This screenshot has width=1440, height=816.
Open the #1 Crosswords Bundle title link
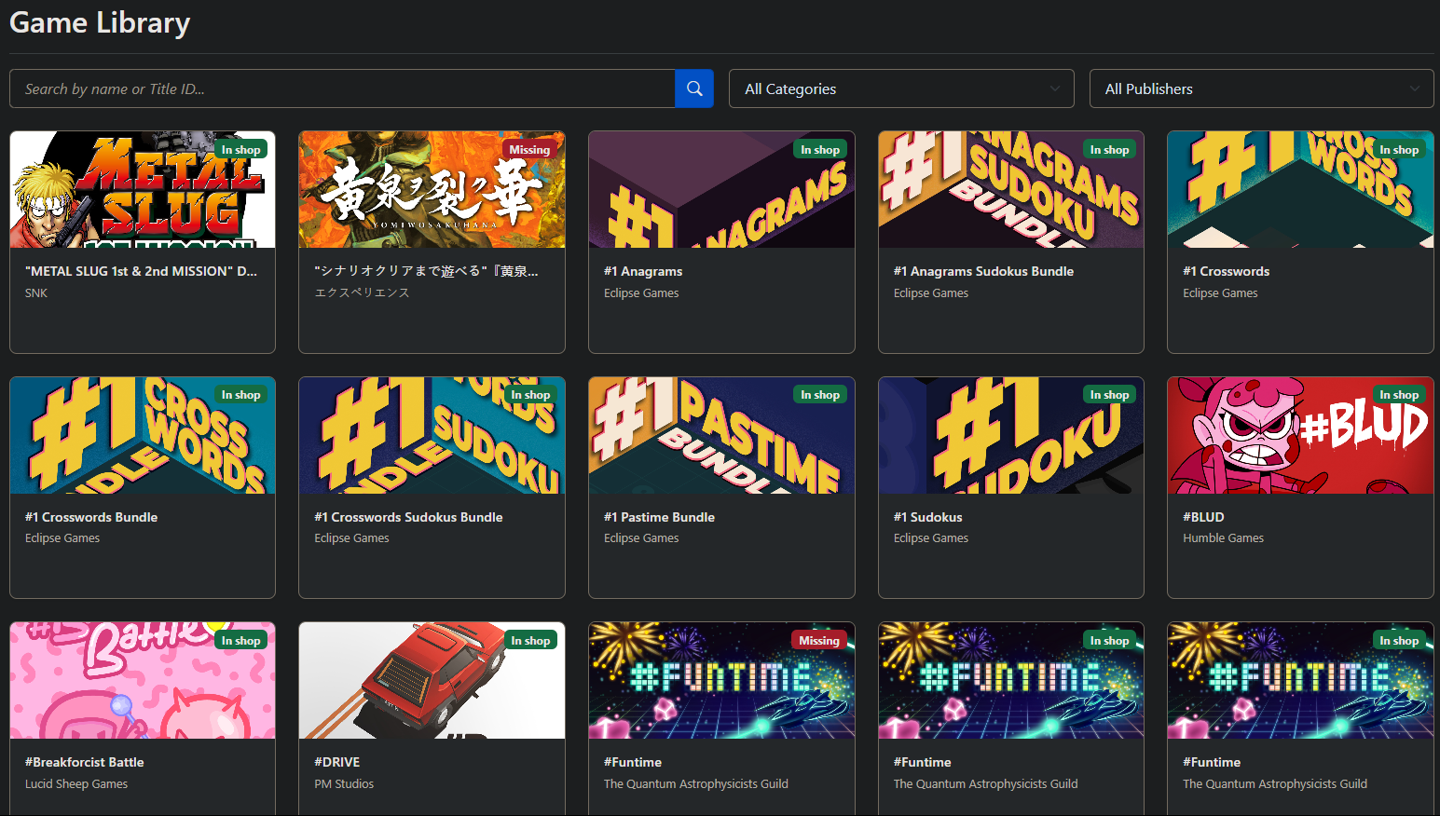91,517
